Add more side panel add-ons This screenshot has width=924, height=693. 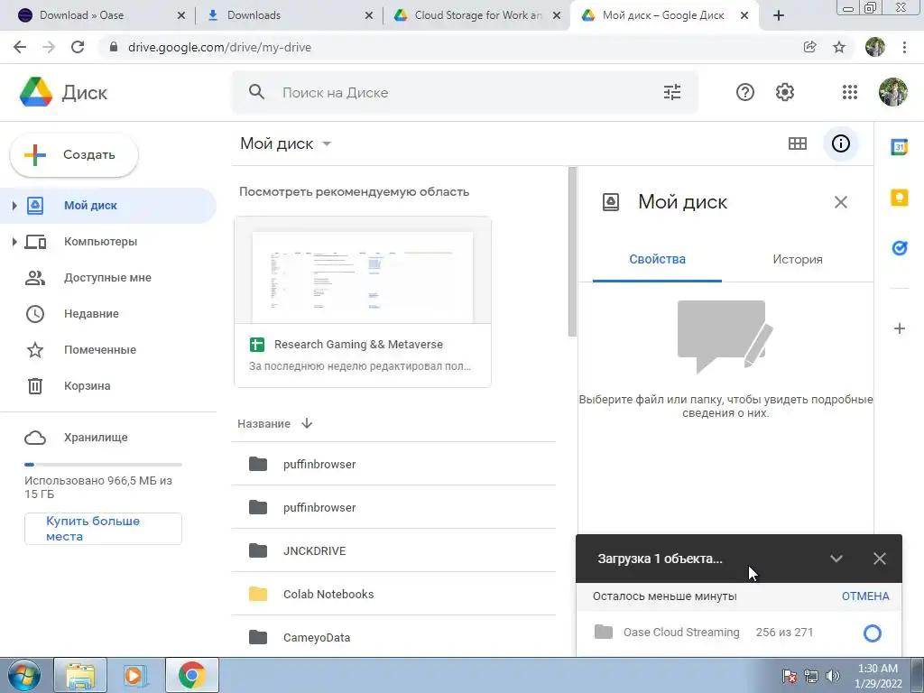(899, 328)
